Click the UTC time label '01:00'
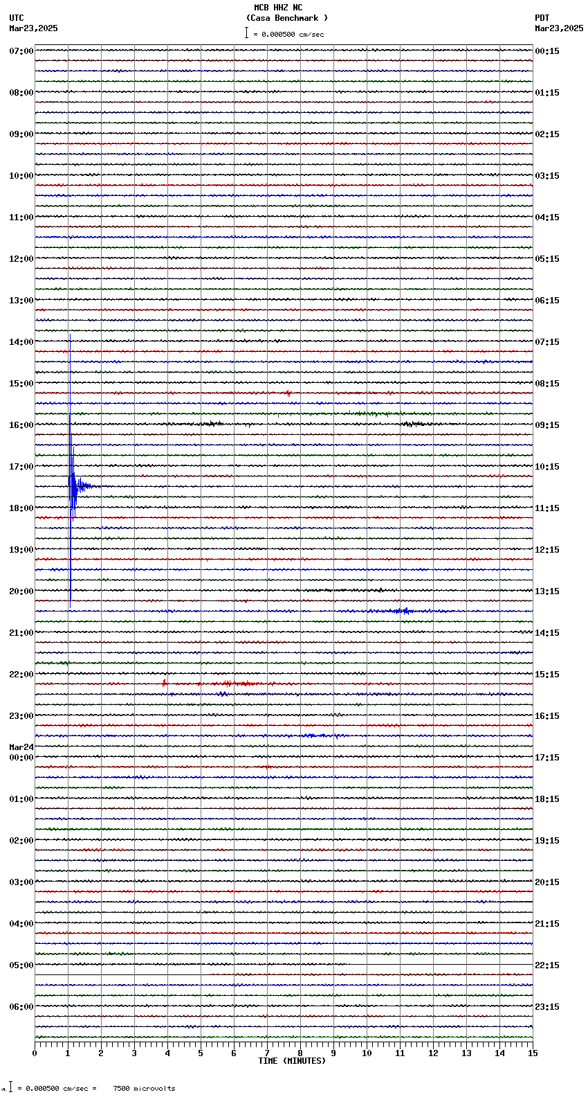The image size is (588, 1097). tap(21, 799)
